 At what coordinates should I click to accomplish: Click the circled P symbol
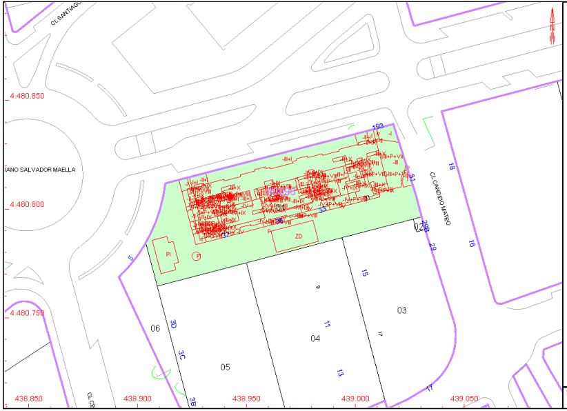[x=198, y=256]
